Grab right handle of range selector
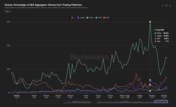 [x=168, y=102]
